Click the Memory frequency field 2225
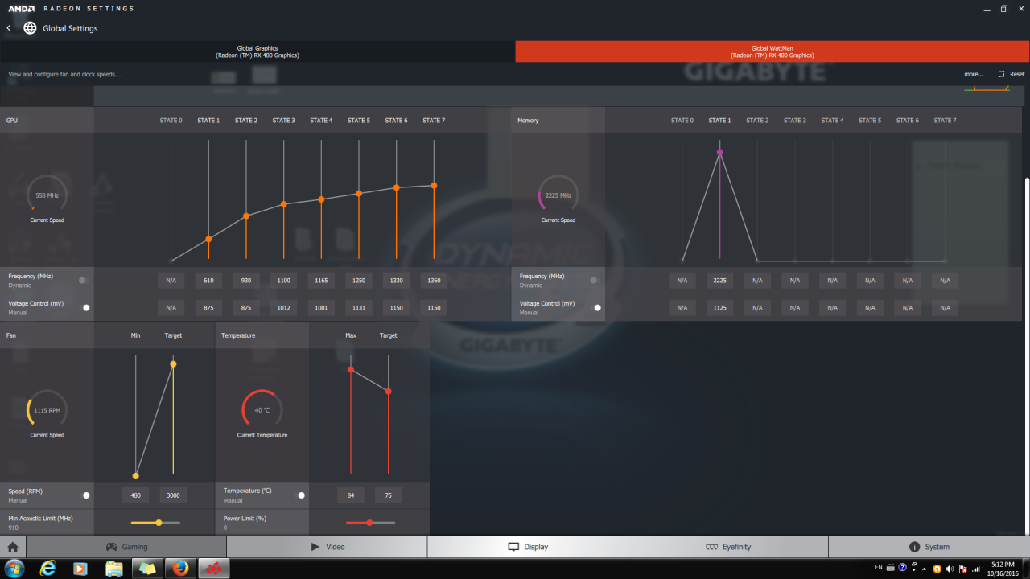This screenshot has width=1030, height=579. coord(719,281)
